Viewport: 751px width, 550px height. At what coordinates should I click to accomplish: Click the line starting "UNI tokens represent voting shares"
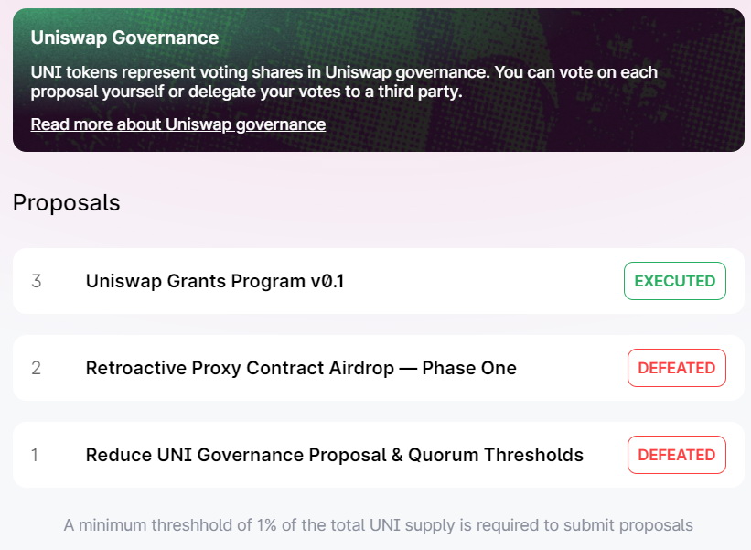coord(344,72)
